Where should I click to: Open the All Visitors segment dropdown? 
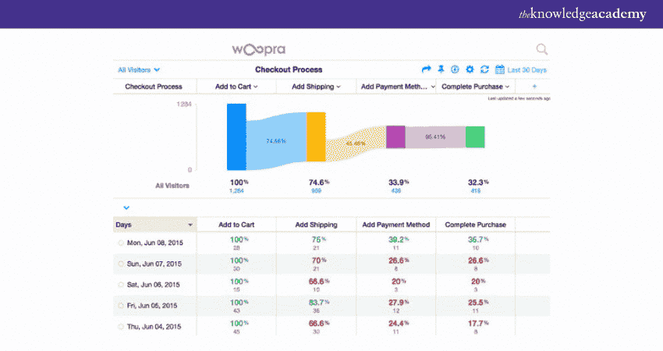click(x=139, y=70)
